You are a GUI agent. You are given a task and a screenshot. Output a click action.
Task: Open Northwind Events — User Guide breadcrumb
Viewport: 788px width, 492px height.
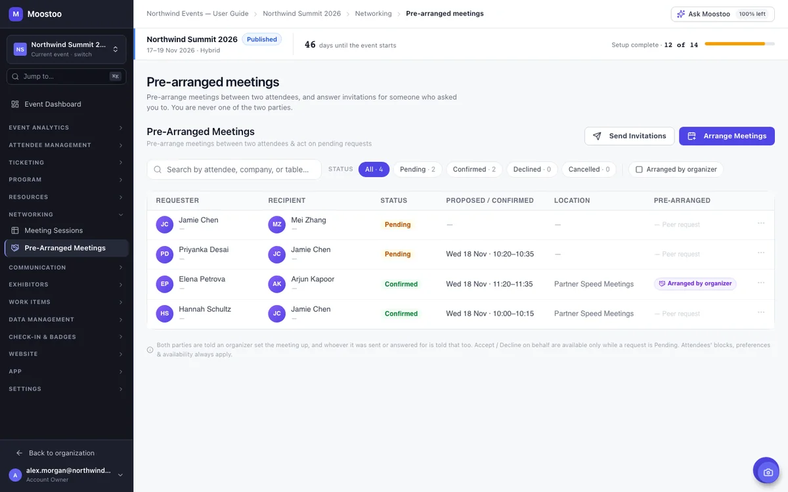pos(198,14)
